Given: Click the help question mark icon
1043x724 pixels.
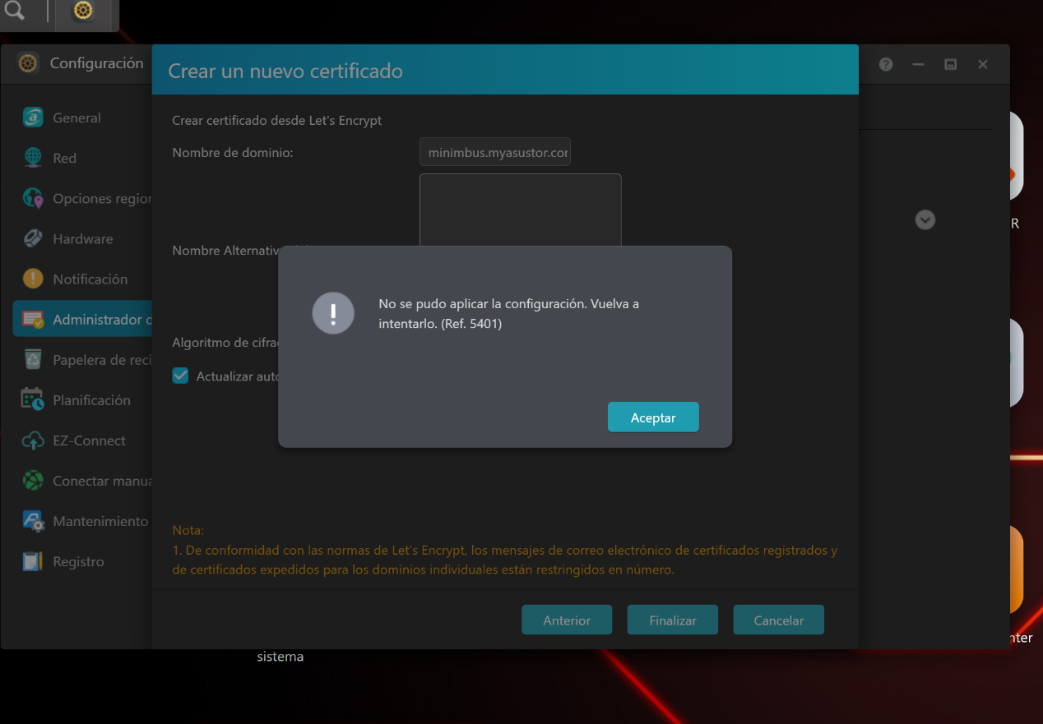Looking at the screenshot, I should tap(886, 64).
